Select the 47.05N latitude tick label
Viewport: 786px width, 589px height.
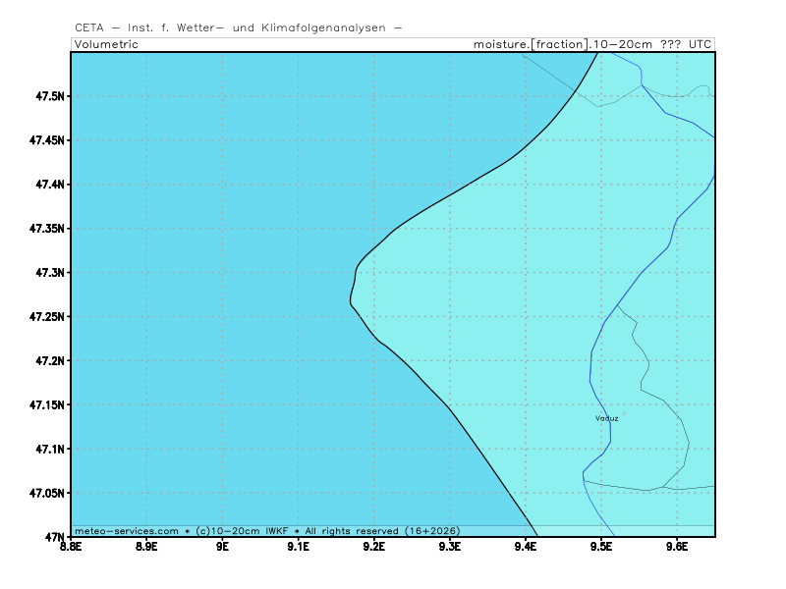coord(44,493)
